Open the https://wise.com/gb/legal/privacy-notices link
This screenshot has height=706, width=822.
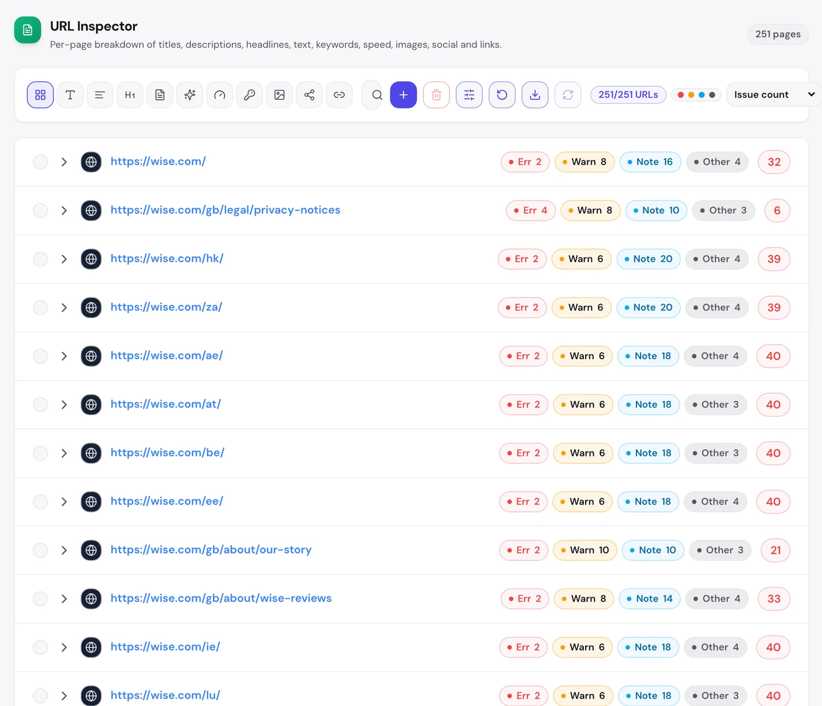[225, 210]
